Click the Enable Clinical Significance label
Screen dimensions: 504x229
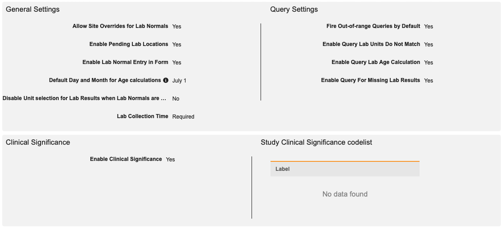126,159
